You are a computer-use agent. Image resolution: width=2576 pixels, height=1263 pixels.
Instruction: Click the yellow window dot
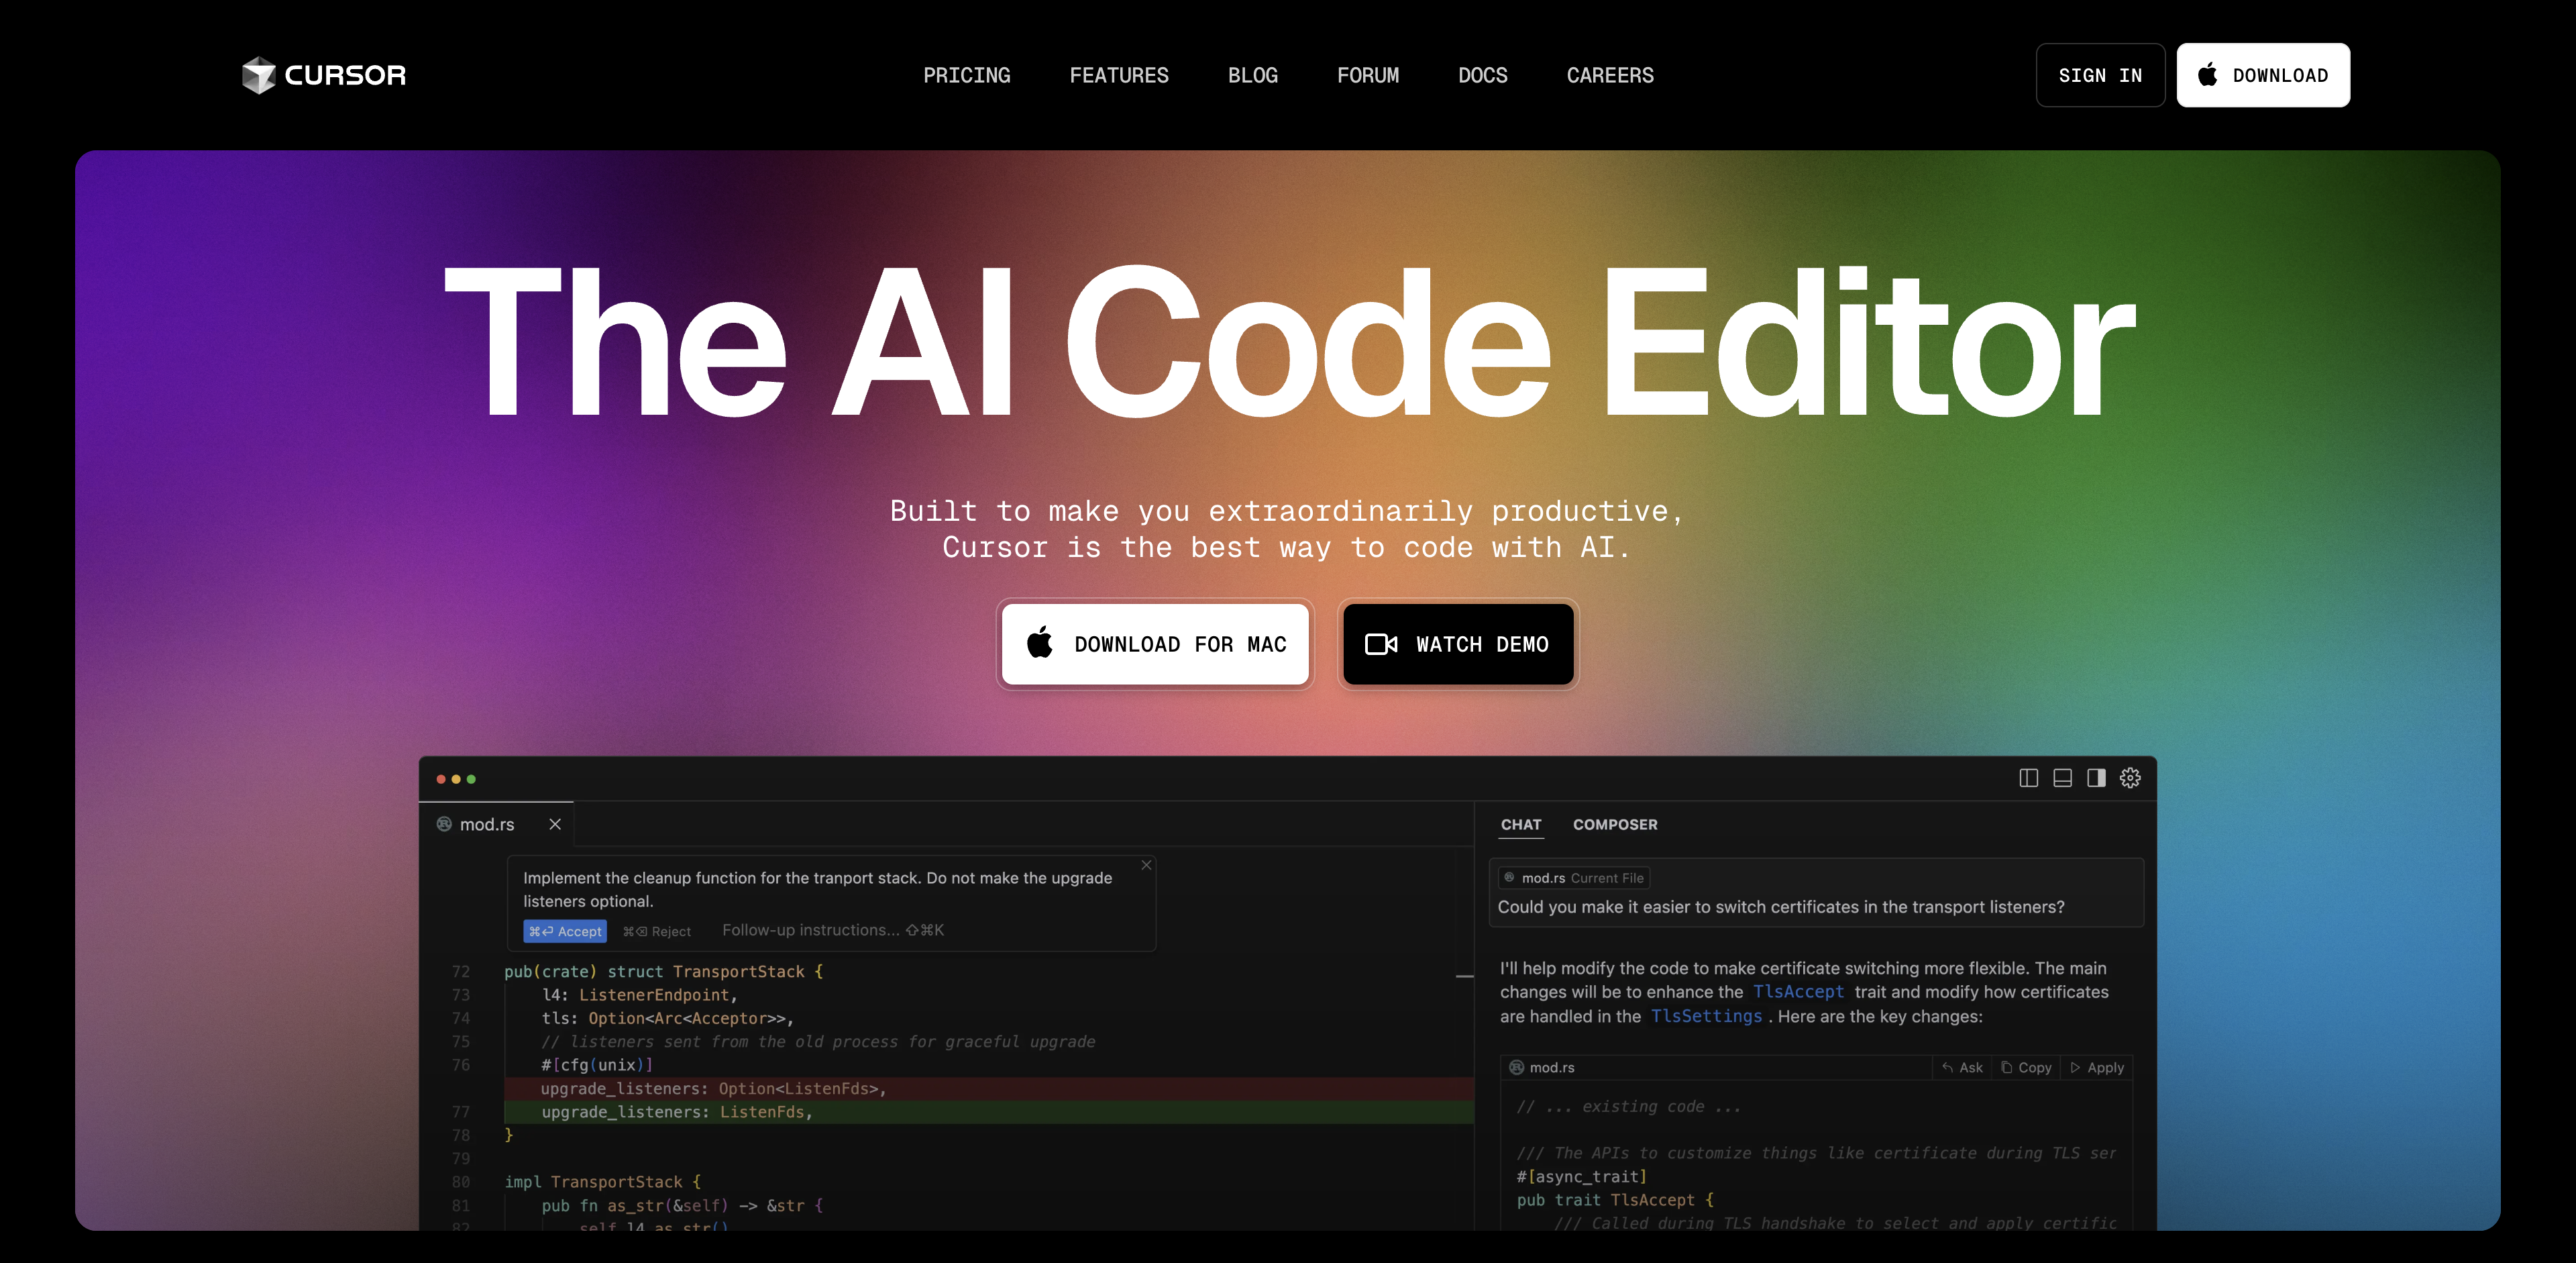(456, 779)
